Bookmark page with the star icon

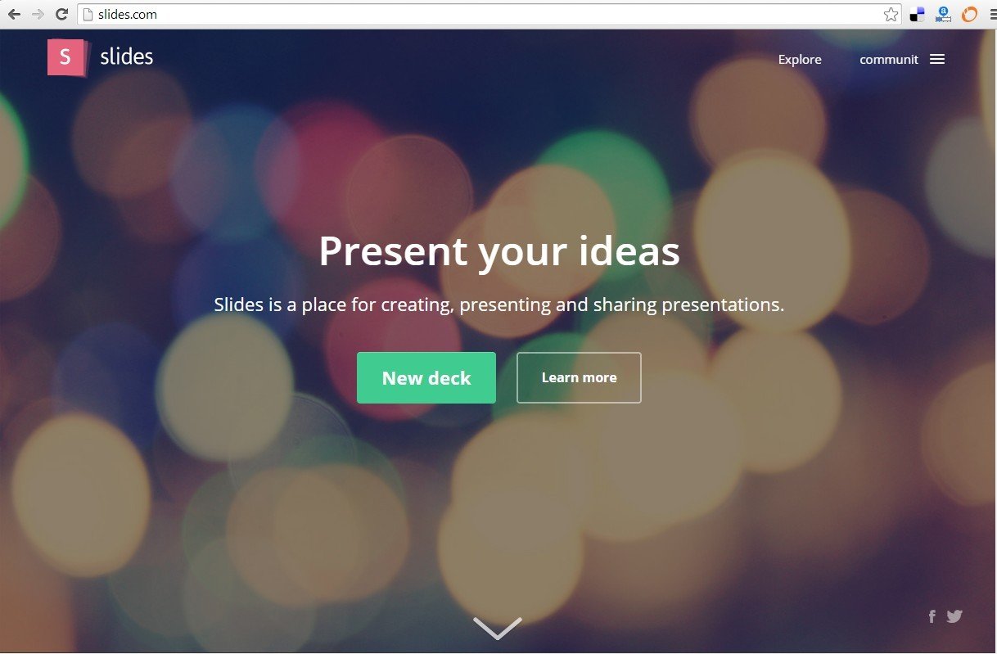[x=891, y=14]
